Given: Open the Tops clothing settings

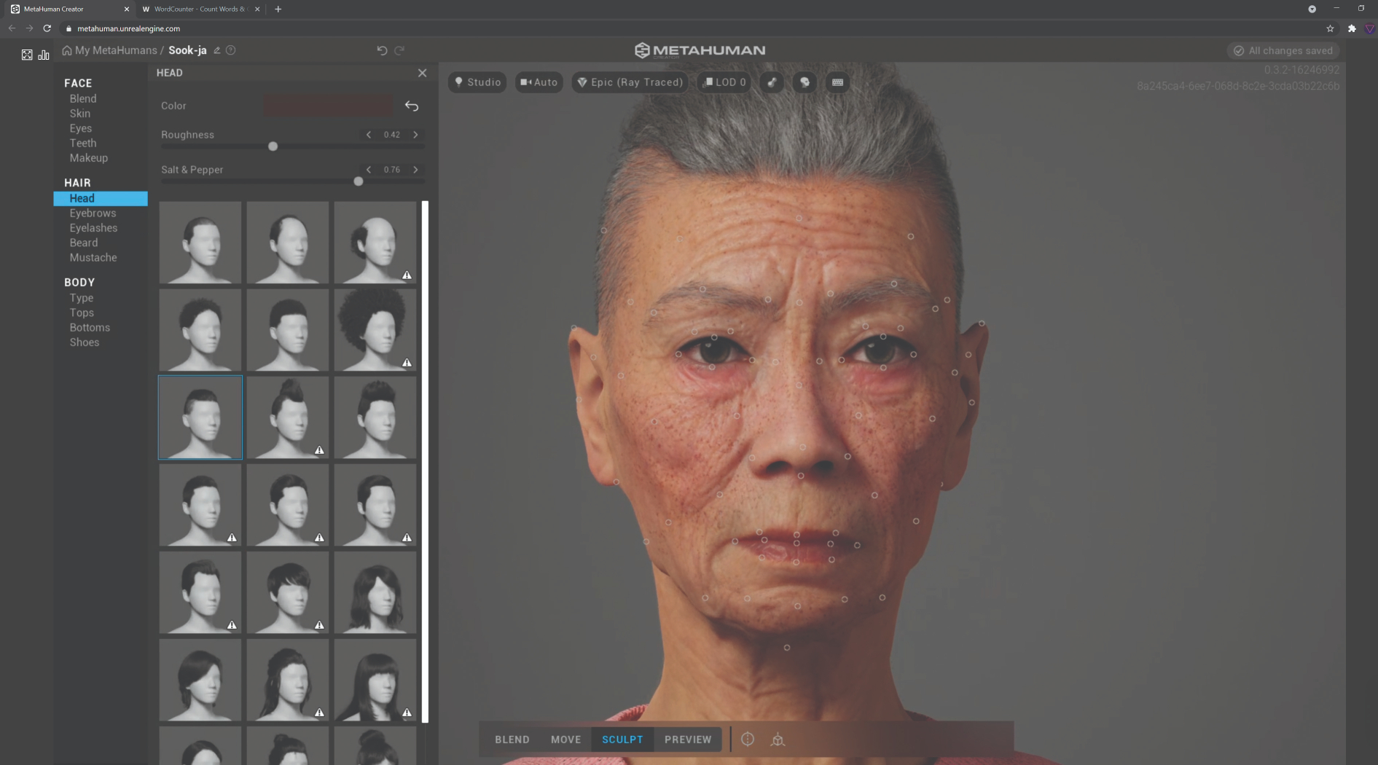Looking at the screenshot, I should (x=82, y=313).
